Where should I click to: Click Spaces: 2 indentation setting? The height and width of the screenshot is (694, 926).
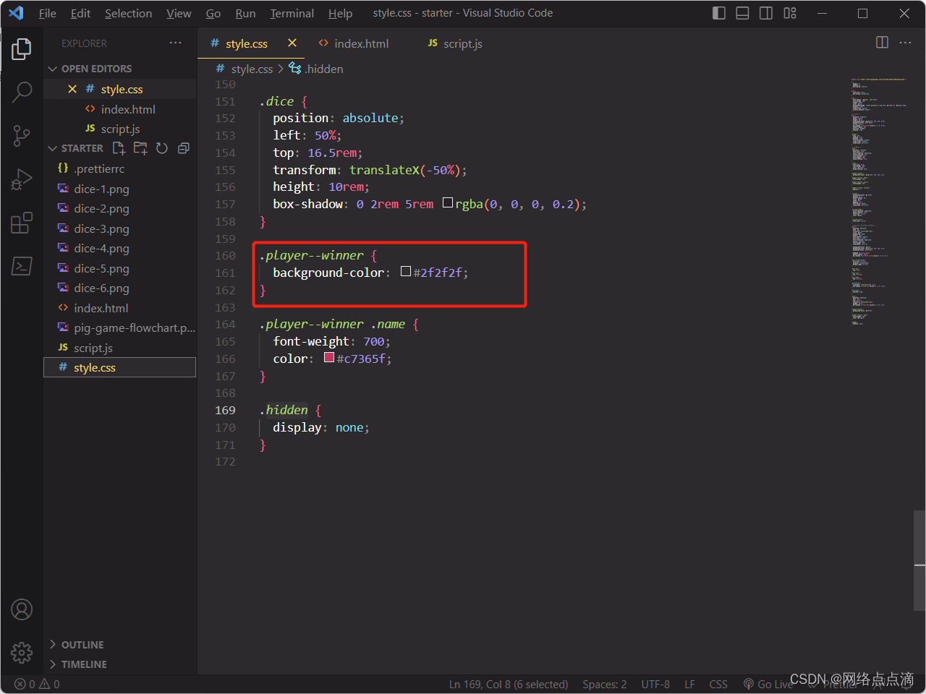coord(604,684)
